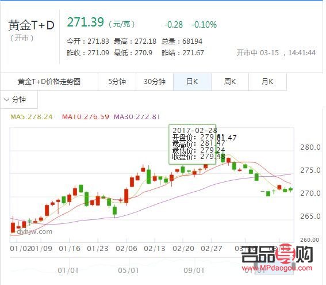Image resolution: width=326 pixels, height=285 pixels.
Task: Click the 黄金T+D title
Action: 32,25
